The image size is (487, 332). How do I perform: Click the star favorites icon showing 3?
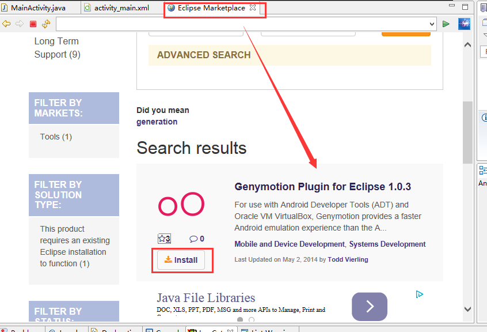(164, 239)
